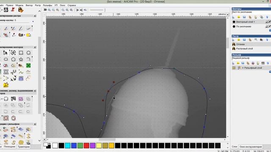Select the transform vectors tool
This screenshot has width=271, height=152.
[x=13, y=52]
